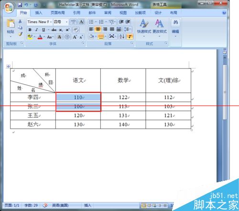
Task: Open the 邮件 tab
Action: tap(92, 13)
